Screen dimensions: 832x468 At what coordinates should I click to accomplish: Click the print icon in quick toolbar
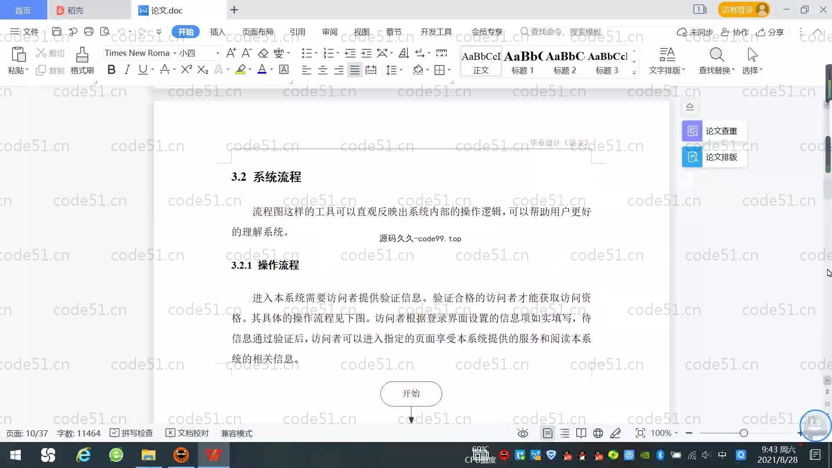click(89, 32)
